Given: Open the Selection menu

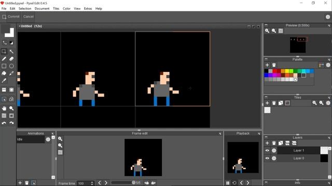Looking at the screenshot, I should [25, 9].
